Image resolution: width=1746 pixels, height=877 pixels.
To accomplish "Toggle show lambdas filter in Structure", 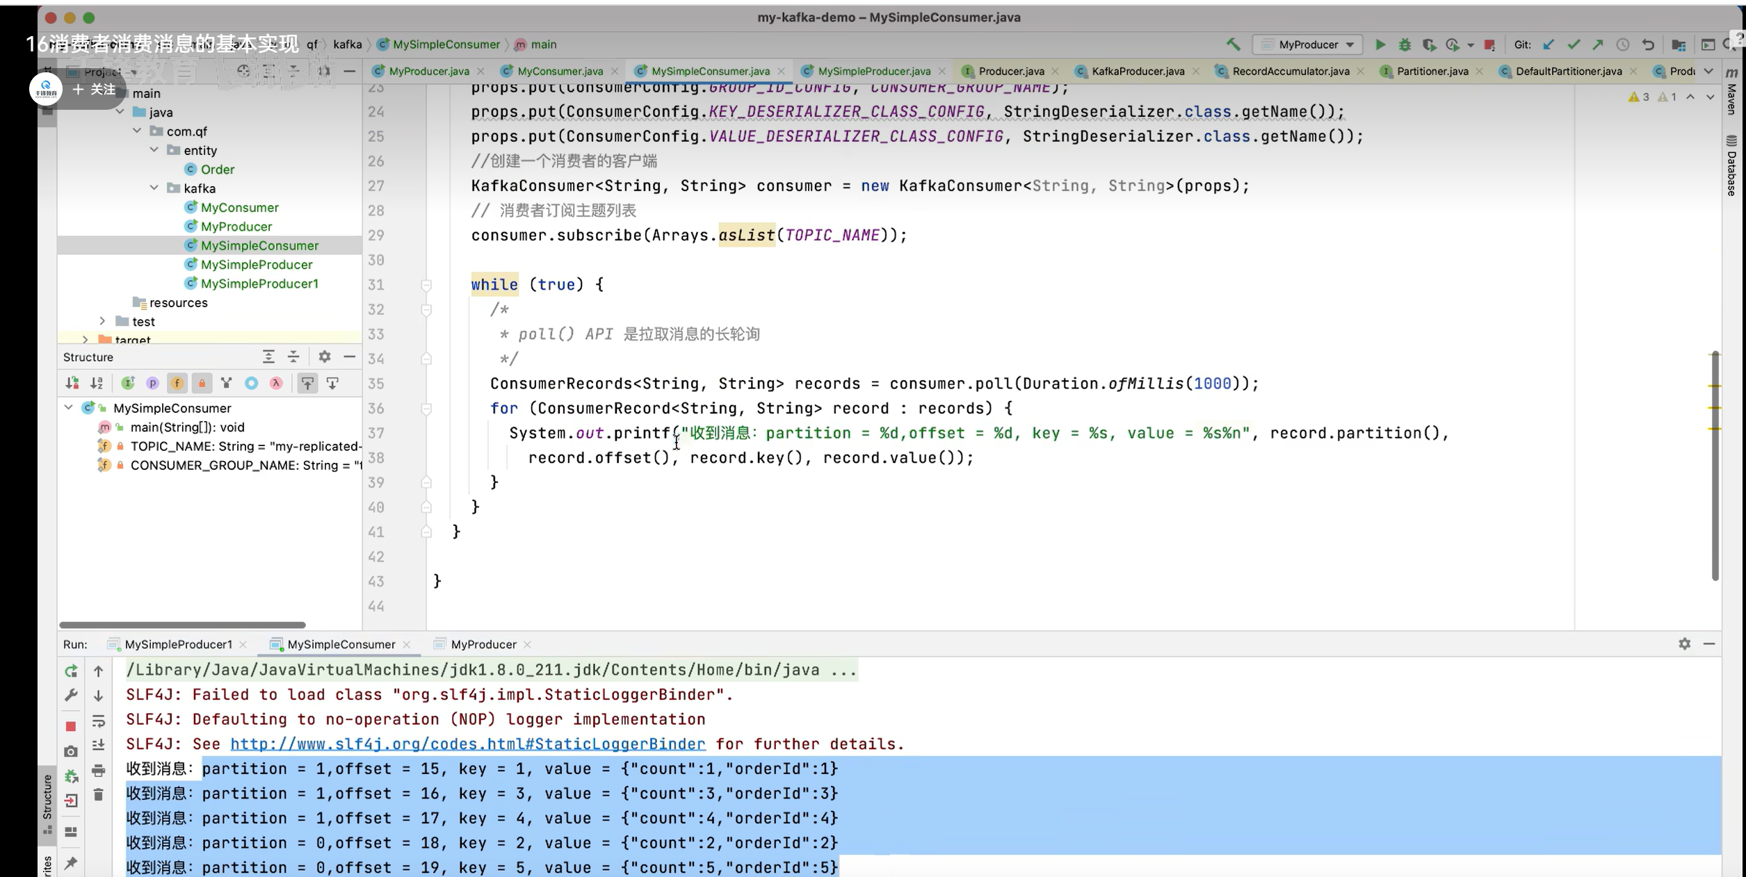I will pyautogui.click(x=276, y=383).
